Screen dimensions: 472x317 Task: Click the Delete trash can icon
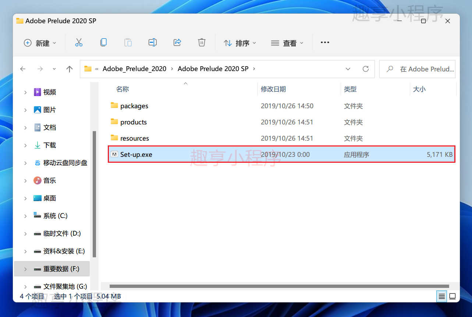202,43
